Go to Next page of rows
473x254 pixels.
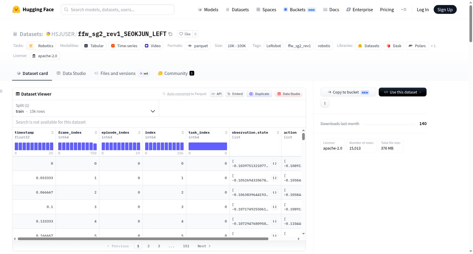click(x=204, y=246)
